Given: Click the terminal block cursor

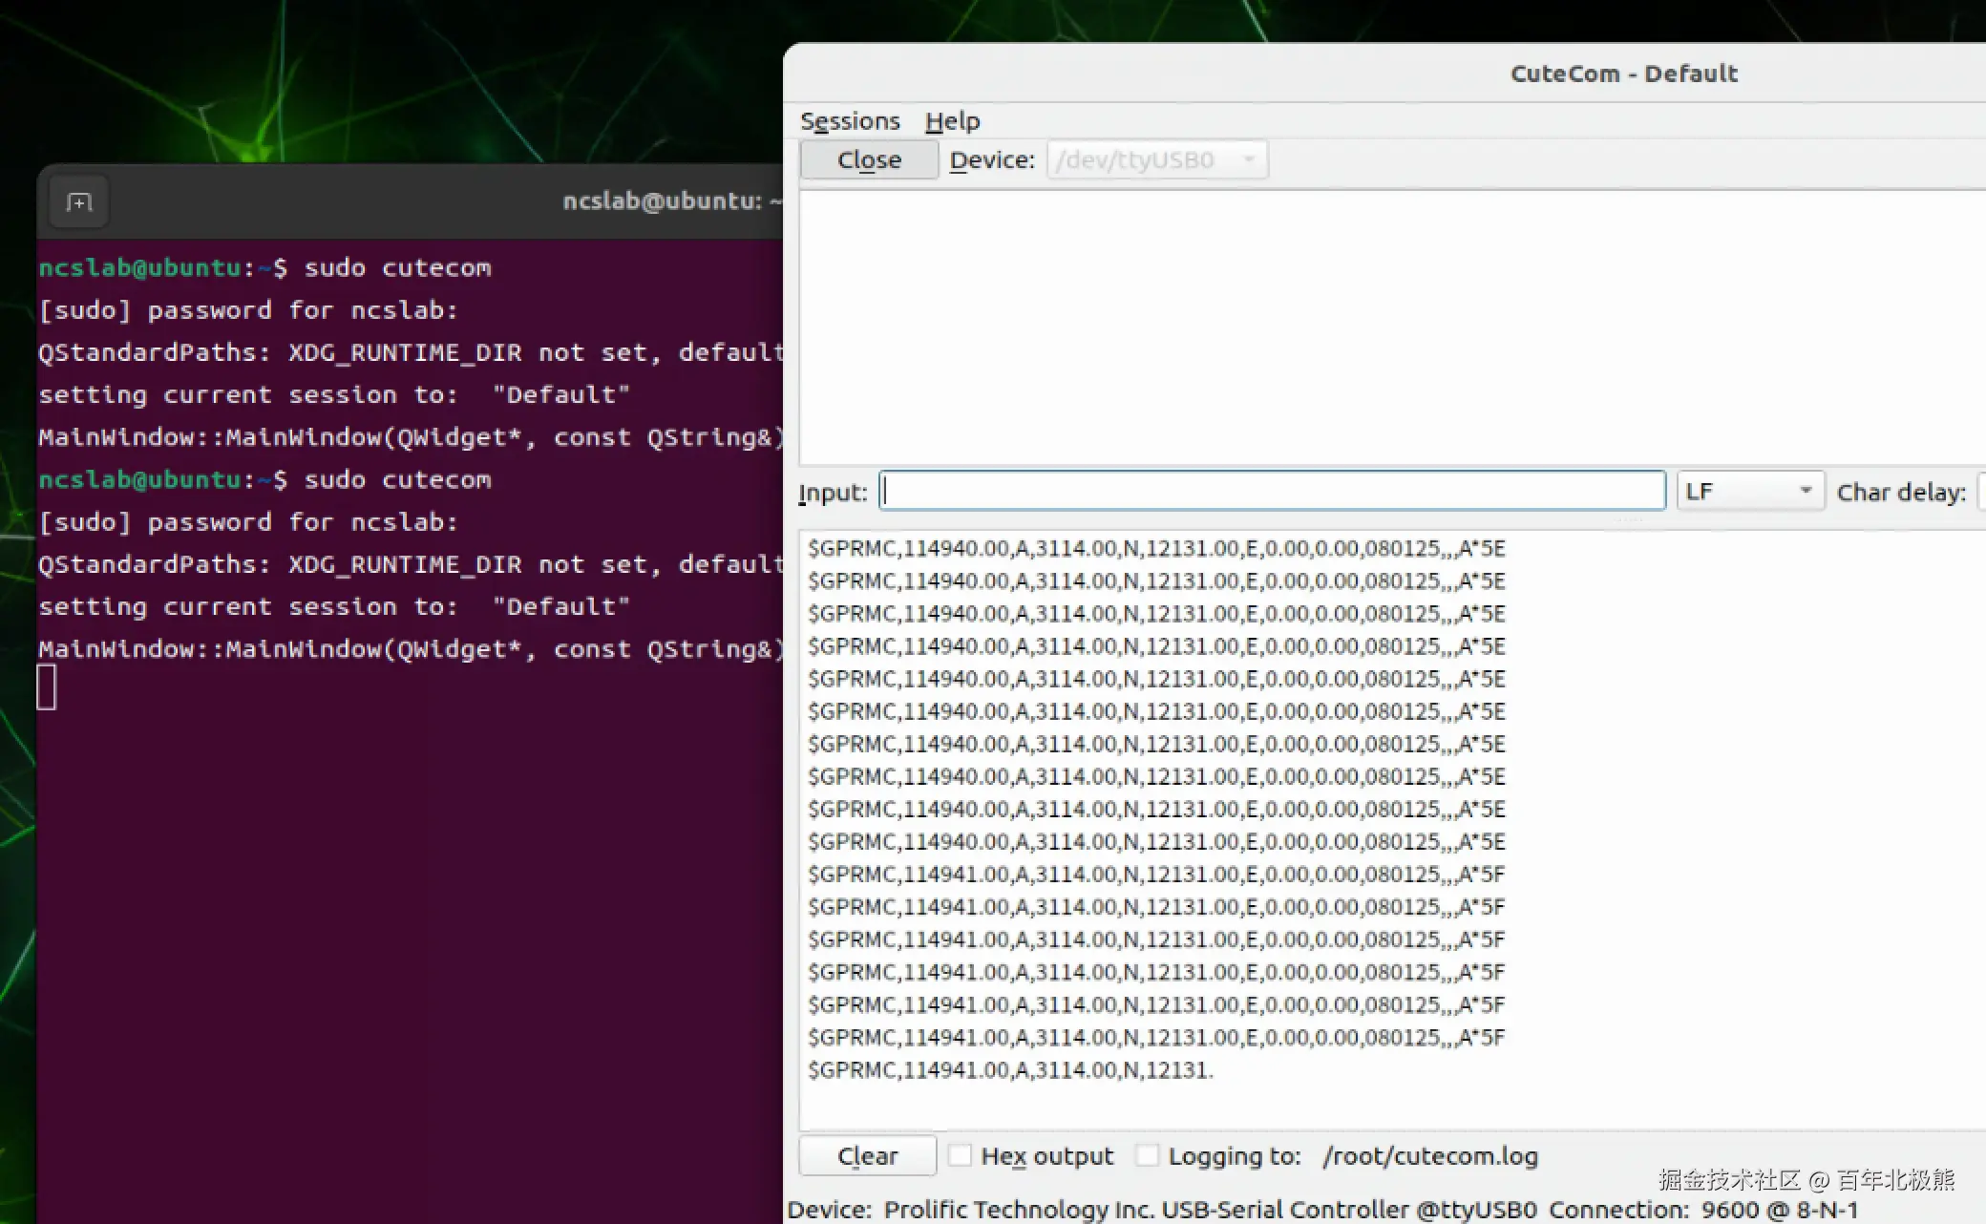Looking at the screenshot, I should point(47,687).
